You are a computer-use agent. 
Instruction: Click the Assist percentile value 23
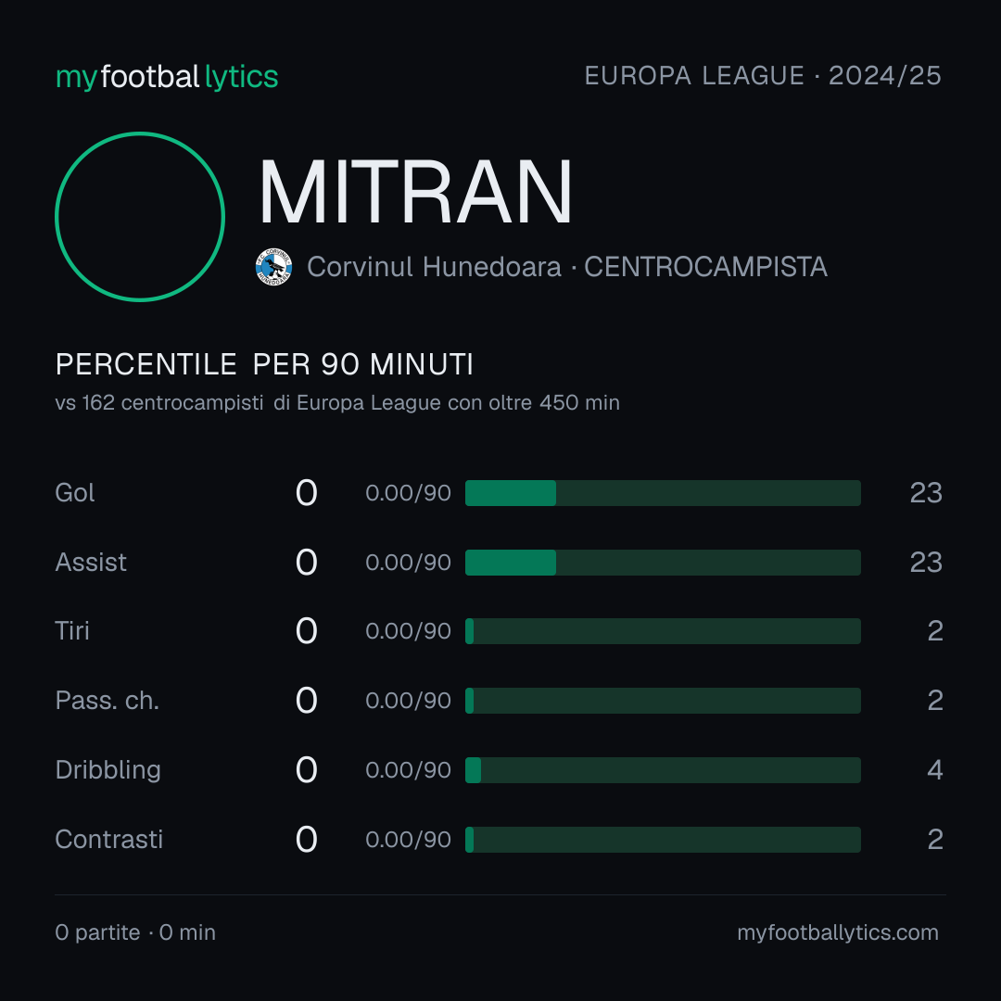pyautogui.click(x=926, y=563)
